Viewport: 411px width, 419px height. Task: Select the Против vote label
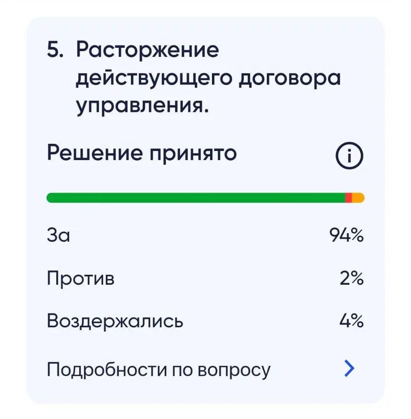[81, 278]
